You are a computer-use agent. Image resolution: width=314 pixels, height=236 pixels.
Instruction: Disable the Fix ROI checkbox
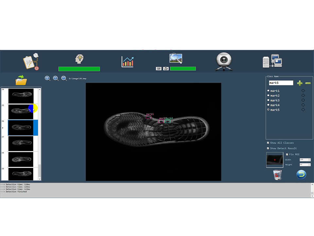(x=287, y=154)
